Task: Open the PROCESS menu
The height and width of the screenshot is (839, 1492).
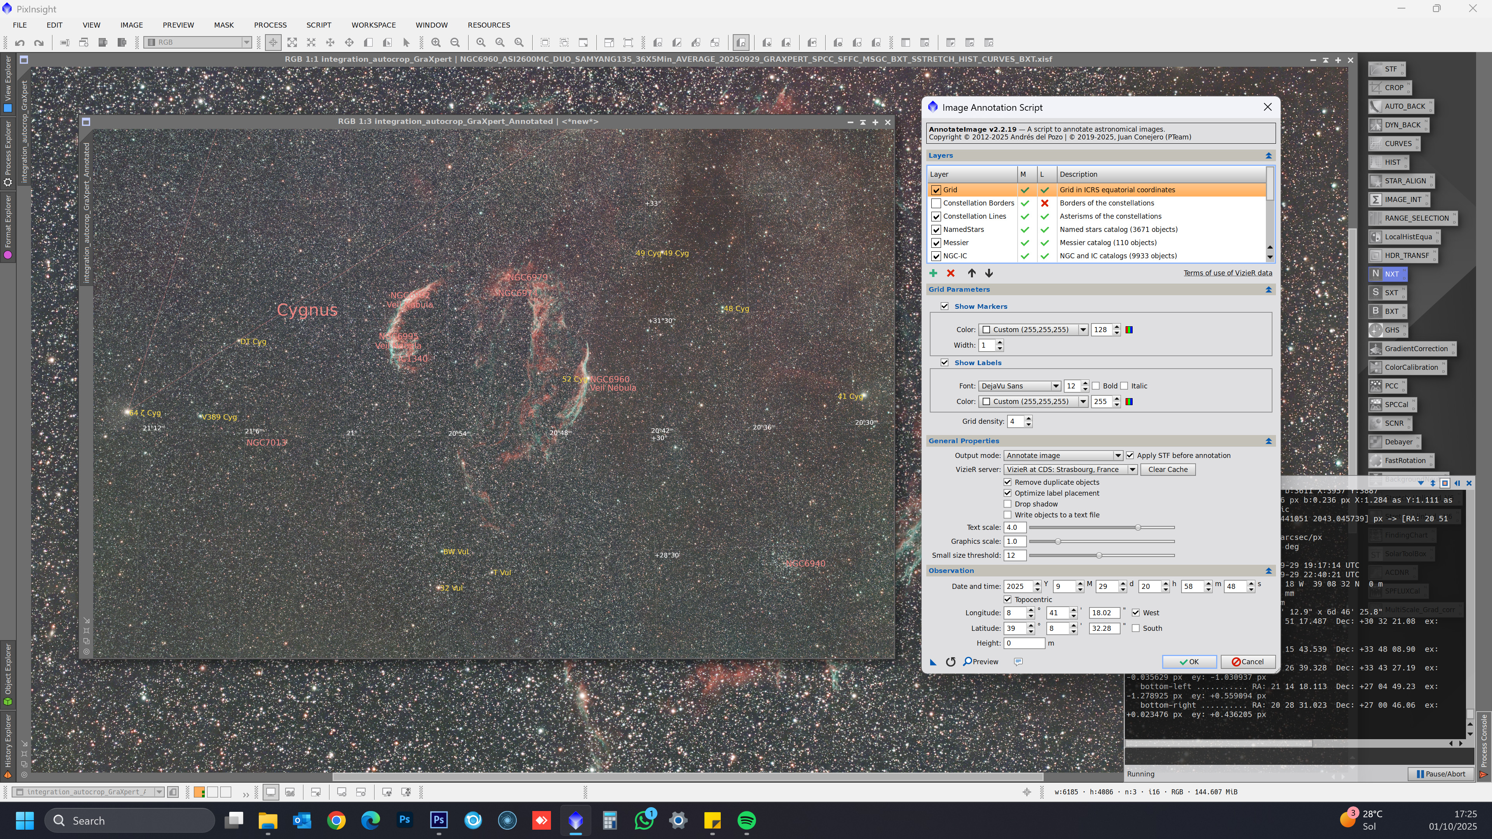Action: click(270, 25)
